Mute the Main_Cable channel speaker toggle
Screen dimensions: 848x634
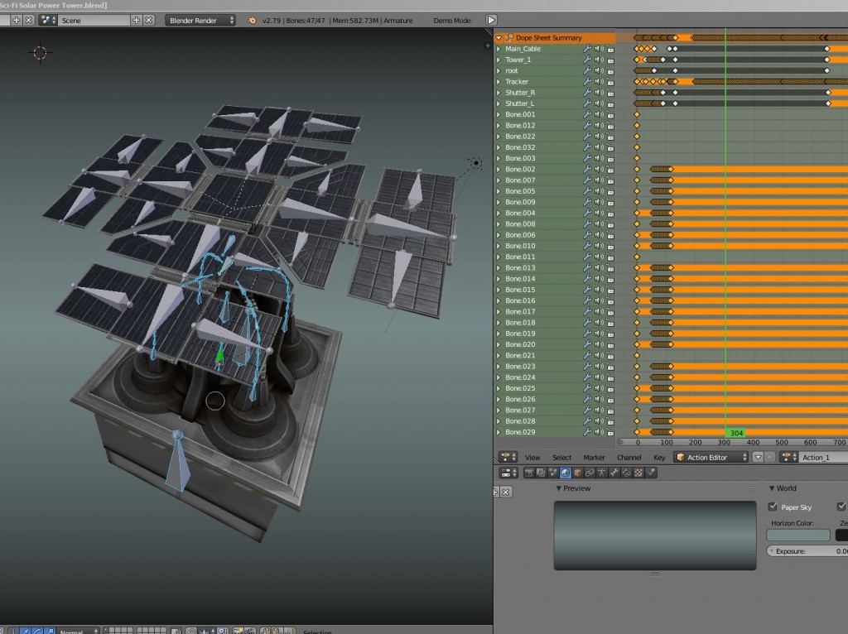[x=598, y=48]
